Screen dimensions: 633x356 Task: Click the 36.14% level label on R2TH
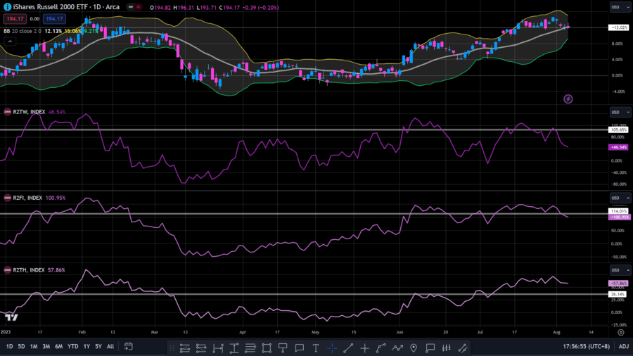coord(619,294)
